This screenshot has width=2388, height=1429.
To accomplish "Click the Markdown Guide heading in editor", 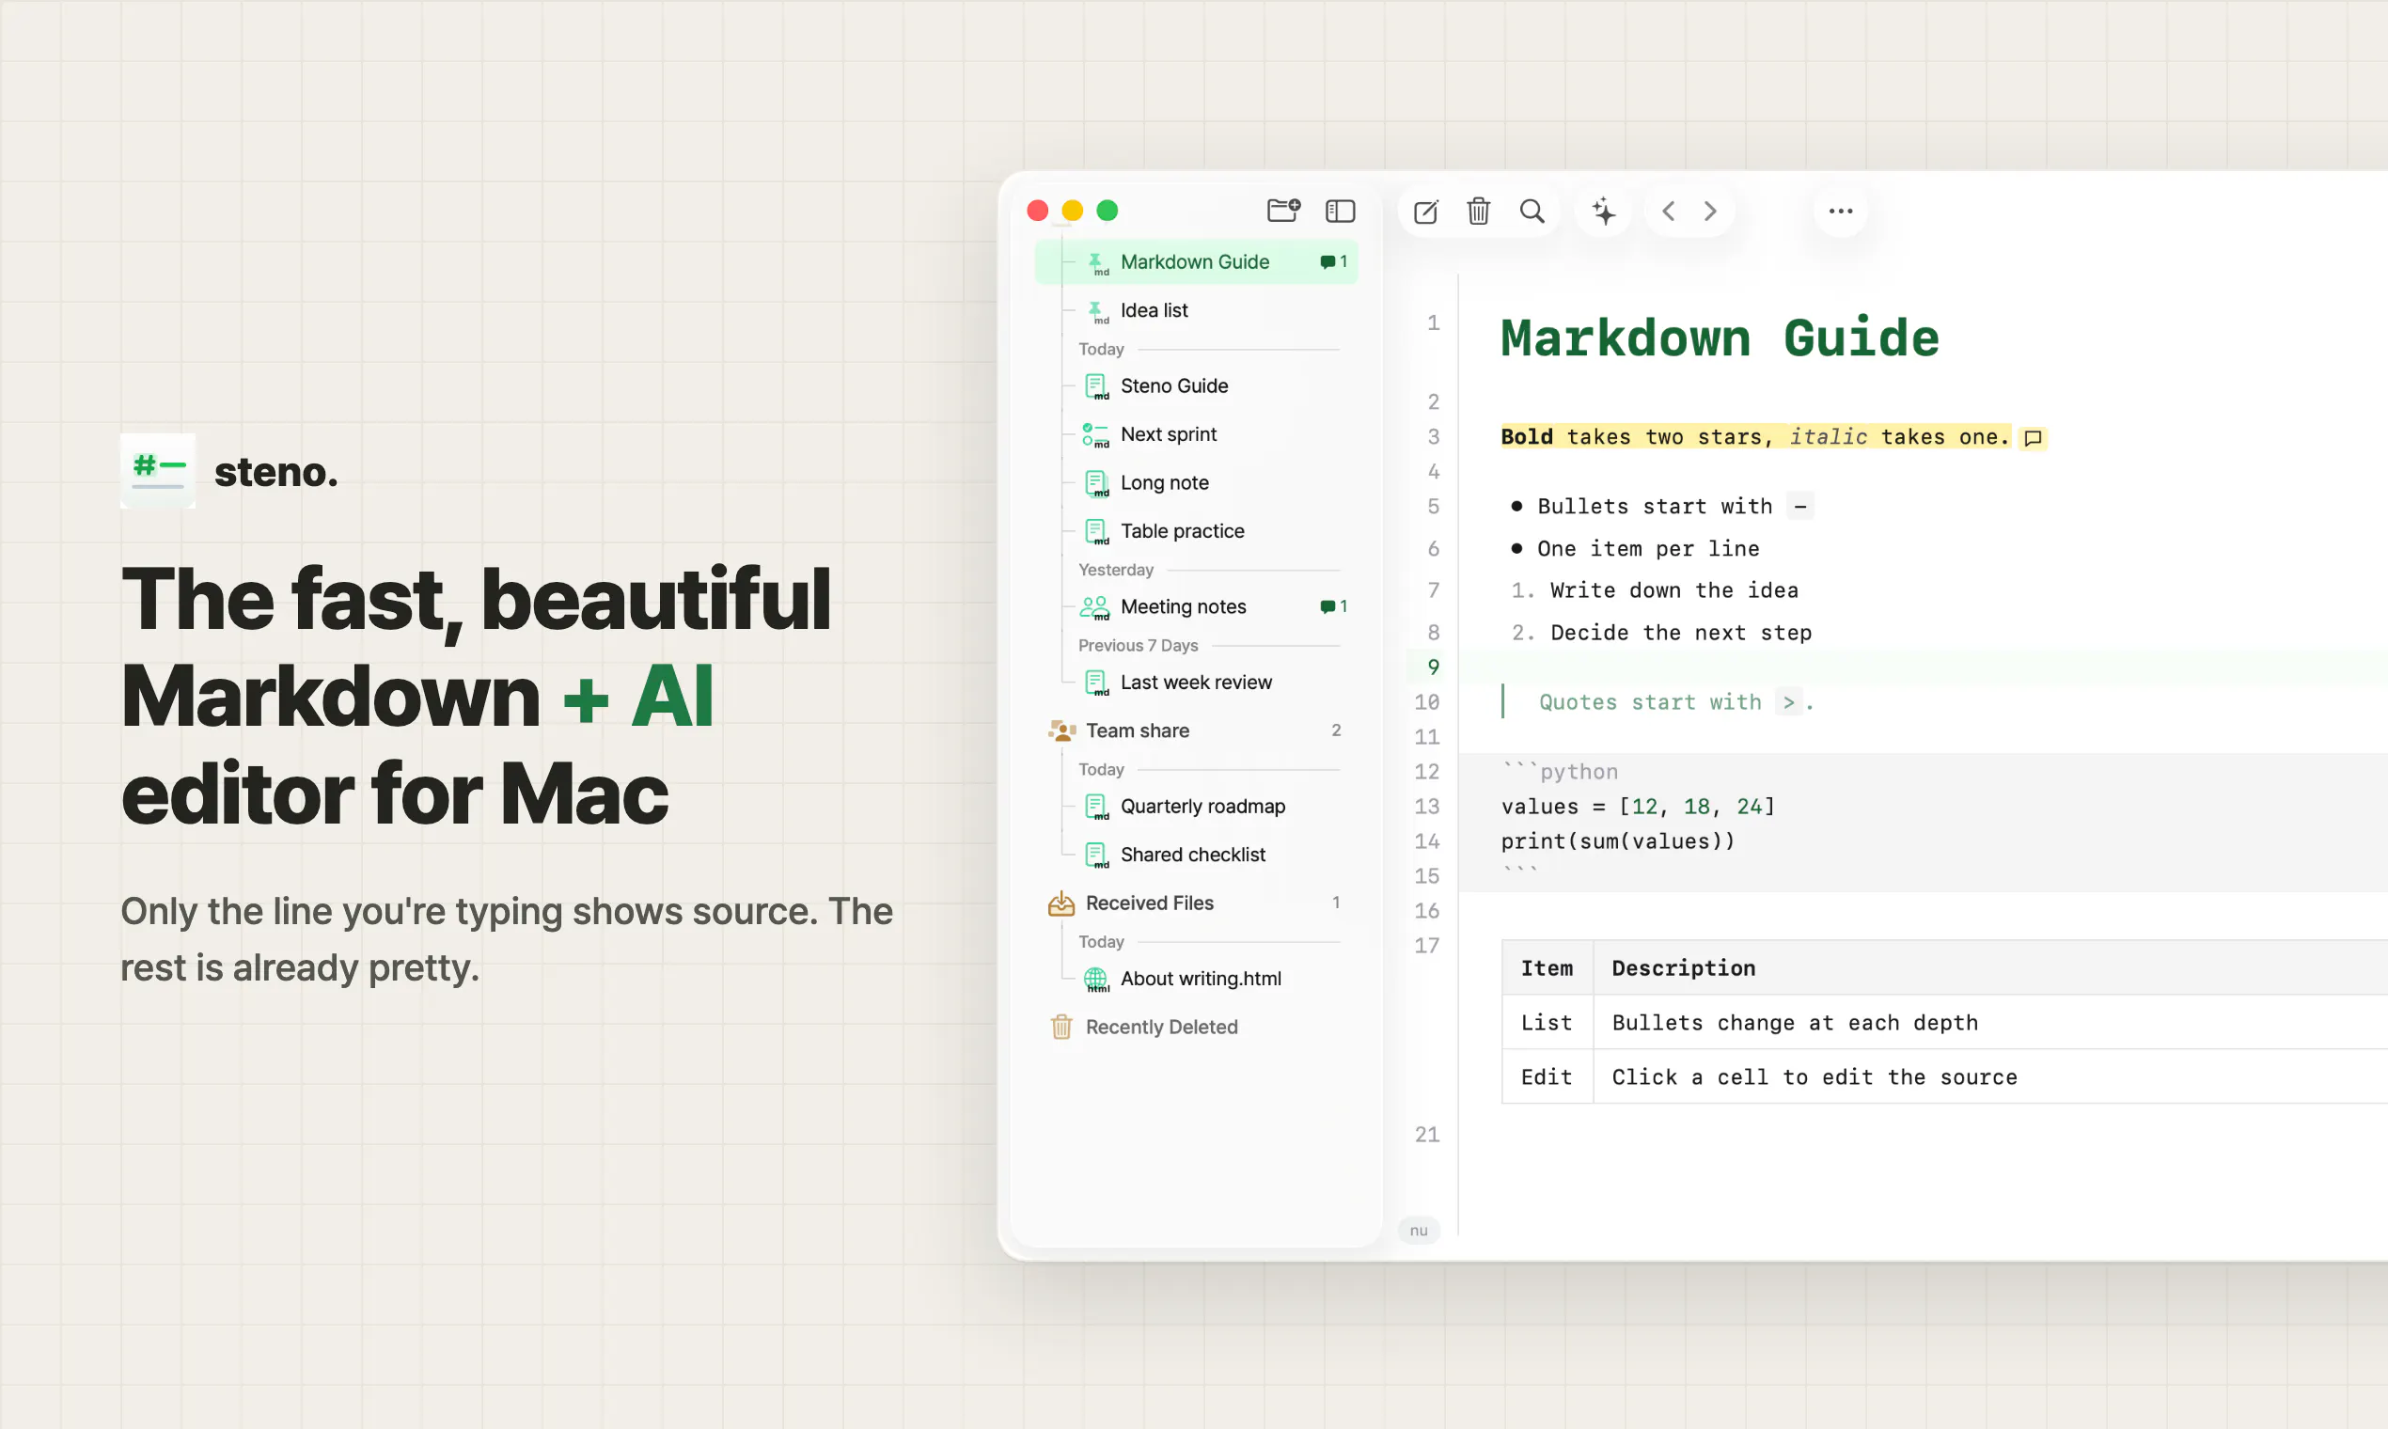I will [x=1720, y=338].
